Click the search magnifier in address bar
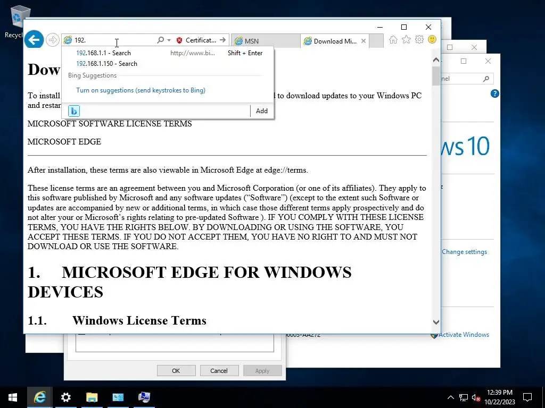The image size is (545, 408). [x=160, y=40]
